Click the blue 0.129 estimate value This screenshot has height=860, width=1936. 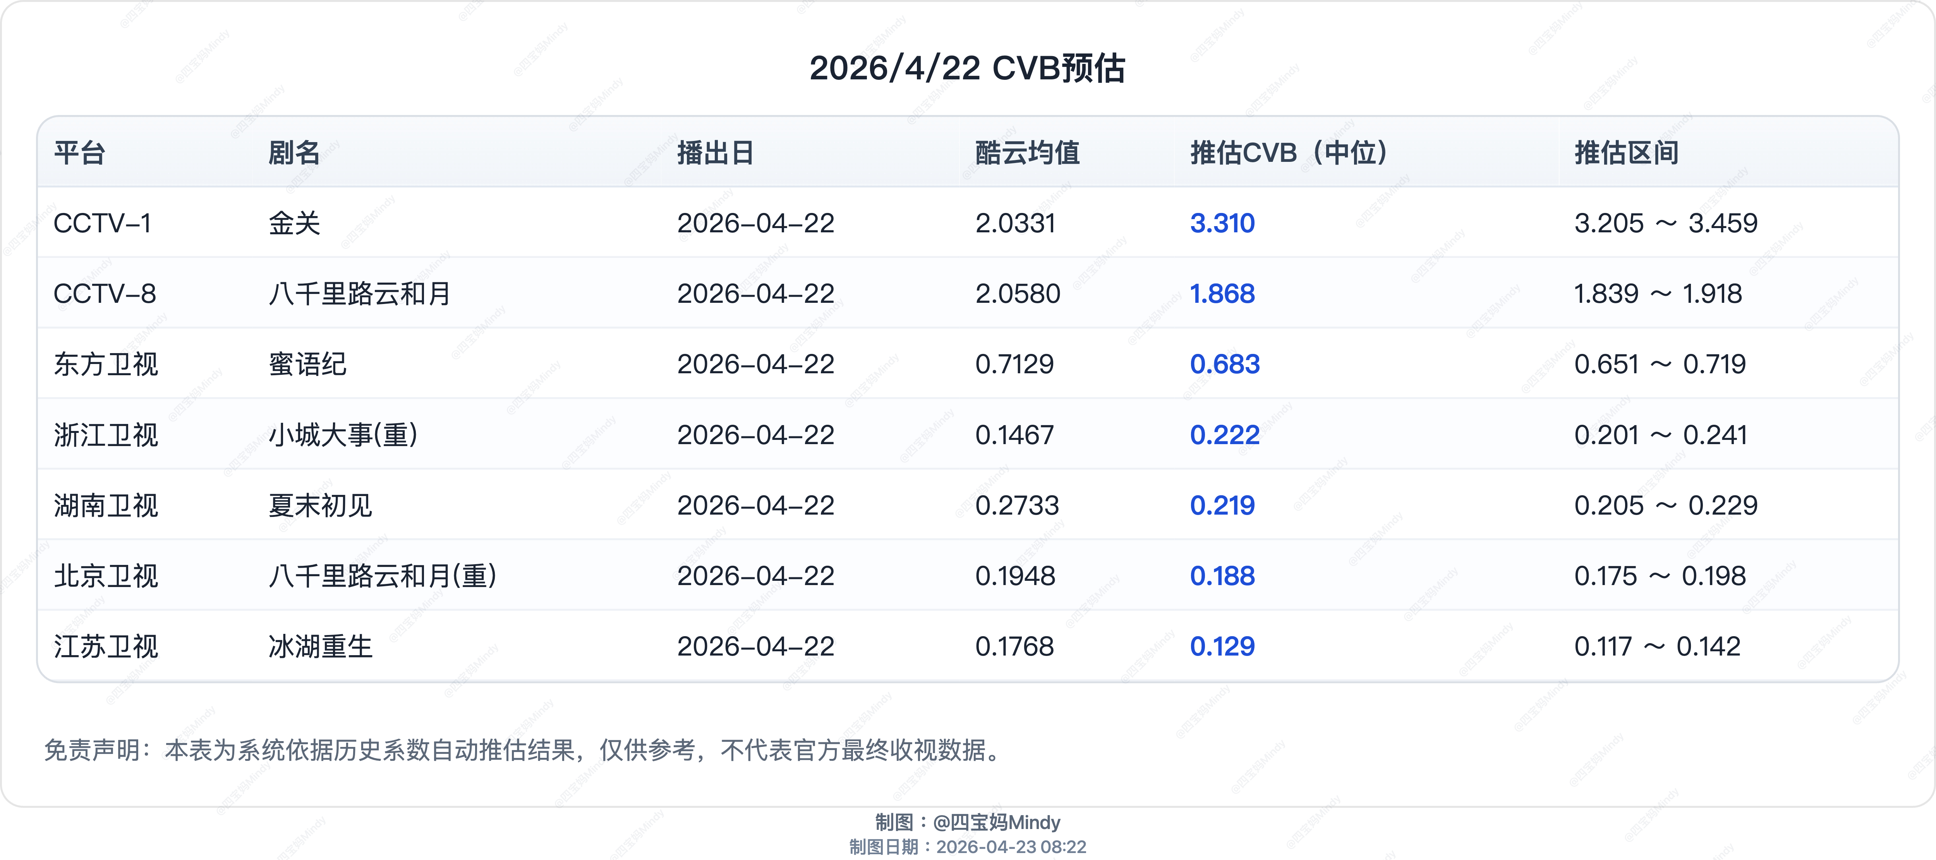1222,647
